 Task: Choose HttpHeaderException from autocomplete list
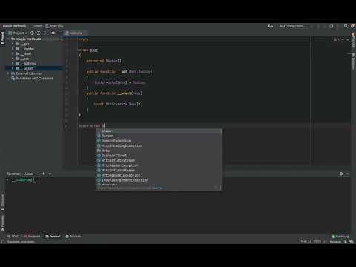[159, 165]
